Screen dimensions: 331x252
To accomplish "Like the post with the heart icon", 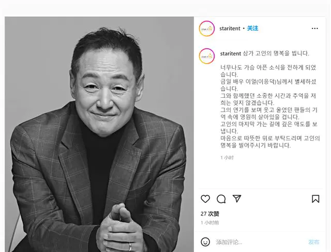I will pyautogui.click(x=205, y=199).
